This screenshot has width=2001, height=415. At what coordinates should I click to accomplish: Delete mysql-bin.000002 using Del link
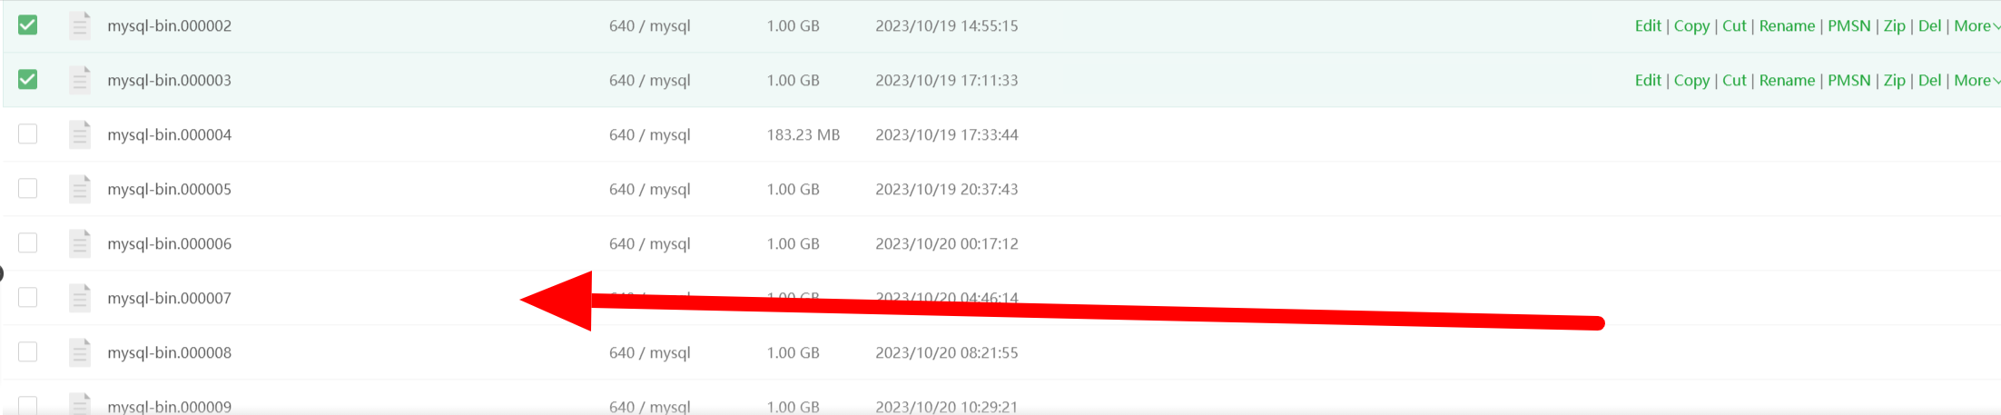click(x=1929, y=25)
